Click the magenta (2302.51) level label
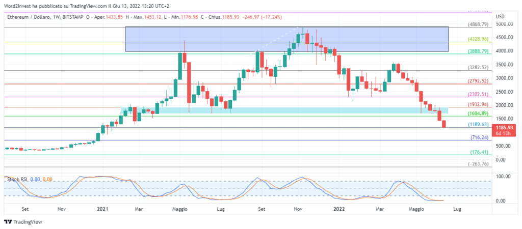The width and height of the screenshot is (522, 229). pyautogui.click(x=479, y=94)
